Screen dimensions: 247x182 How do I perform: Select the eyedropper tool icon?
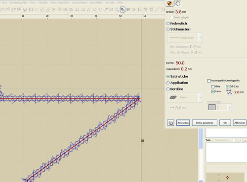click(106, 10)
